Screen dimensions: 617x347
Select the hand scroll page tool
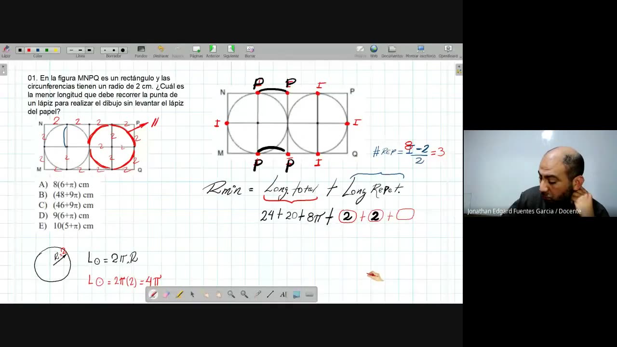(218, 294)
